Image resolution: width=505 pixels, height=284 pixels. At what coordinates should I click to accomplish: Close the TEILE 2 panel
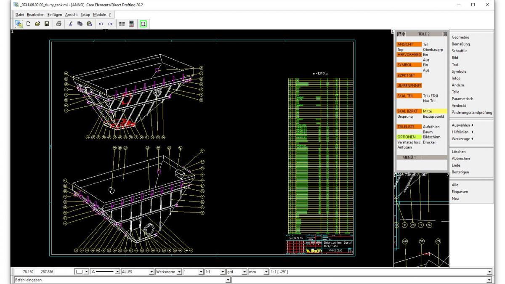point(445,34)
